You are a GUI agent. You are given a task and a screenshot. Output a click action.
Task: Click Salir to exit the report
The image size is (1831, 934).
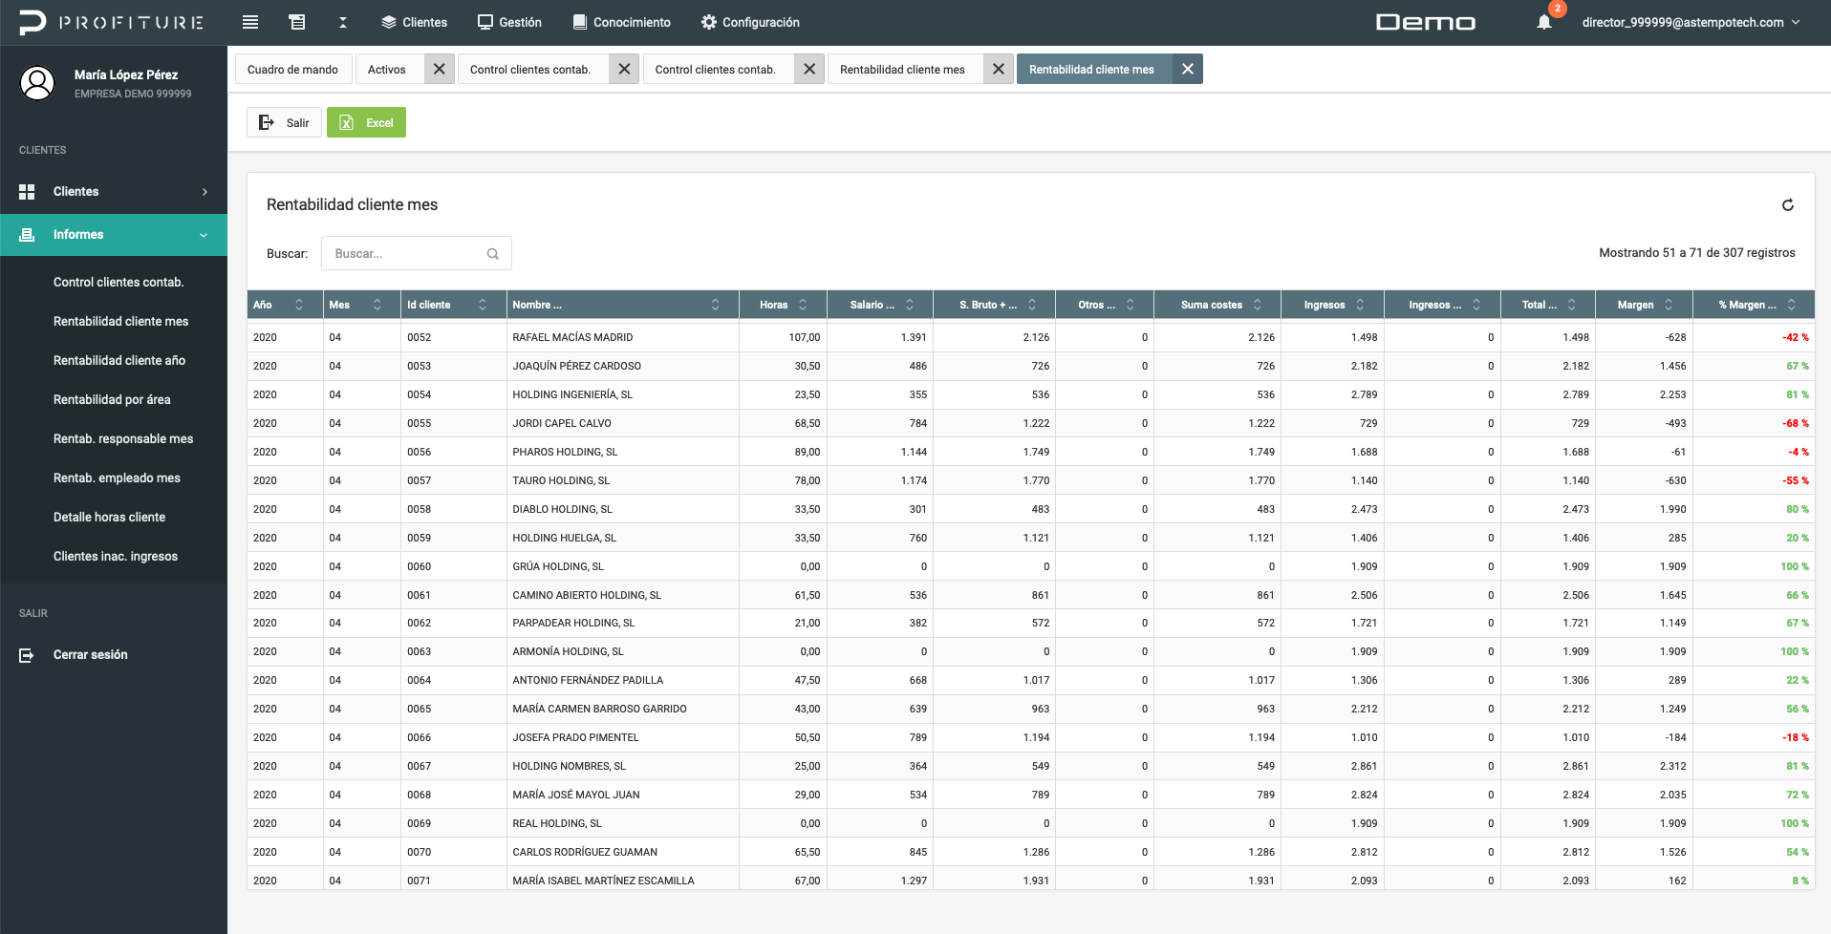284,122
